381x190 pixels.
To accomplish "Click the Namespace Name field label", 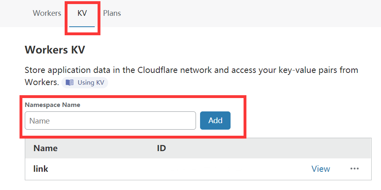I will [x=52, y=105].
